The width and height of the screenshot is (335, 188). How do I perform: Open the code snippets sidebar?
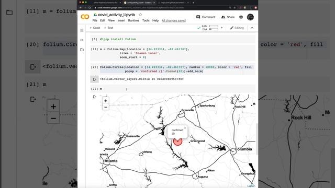pyautogui.click(x=82, y=40)
